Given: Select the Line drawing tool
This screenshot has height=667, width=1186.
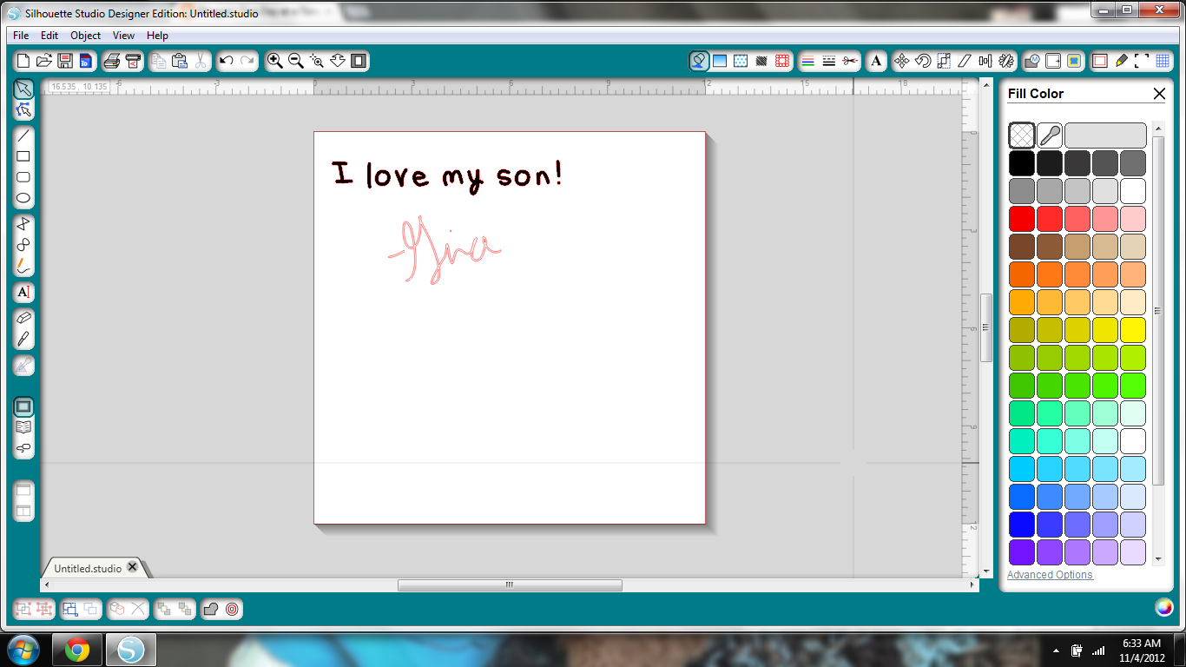Looking at the screenshot, I should tap(23, 135).
